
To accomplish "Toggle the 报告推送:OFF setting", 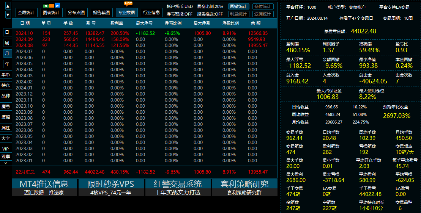I will (x=210, y=14).
